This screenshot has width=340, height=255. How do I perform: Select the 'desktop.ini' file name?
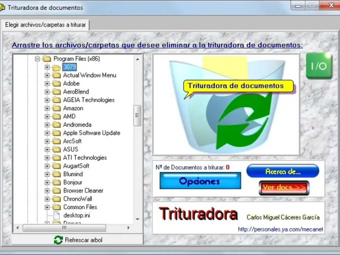[x=76, y=215]
